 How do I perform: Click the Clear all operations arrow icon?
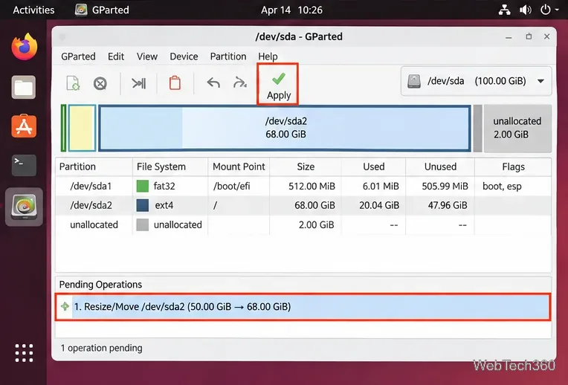click(x=240, y=83)
